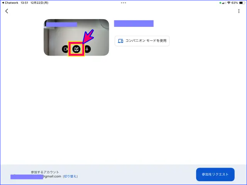Viewport: 247px width, 185px height.
Task: Return to Chatwork via status bar link
Action: [10, 3]
